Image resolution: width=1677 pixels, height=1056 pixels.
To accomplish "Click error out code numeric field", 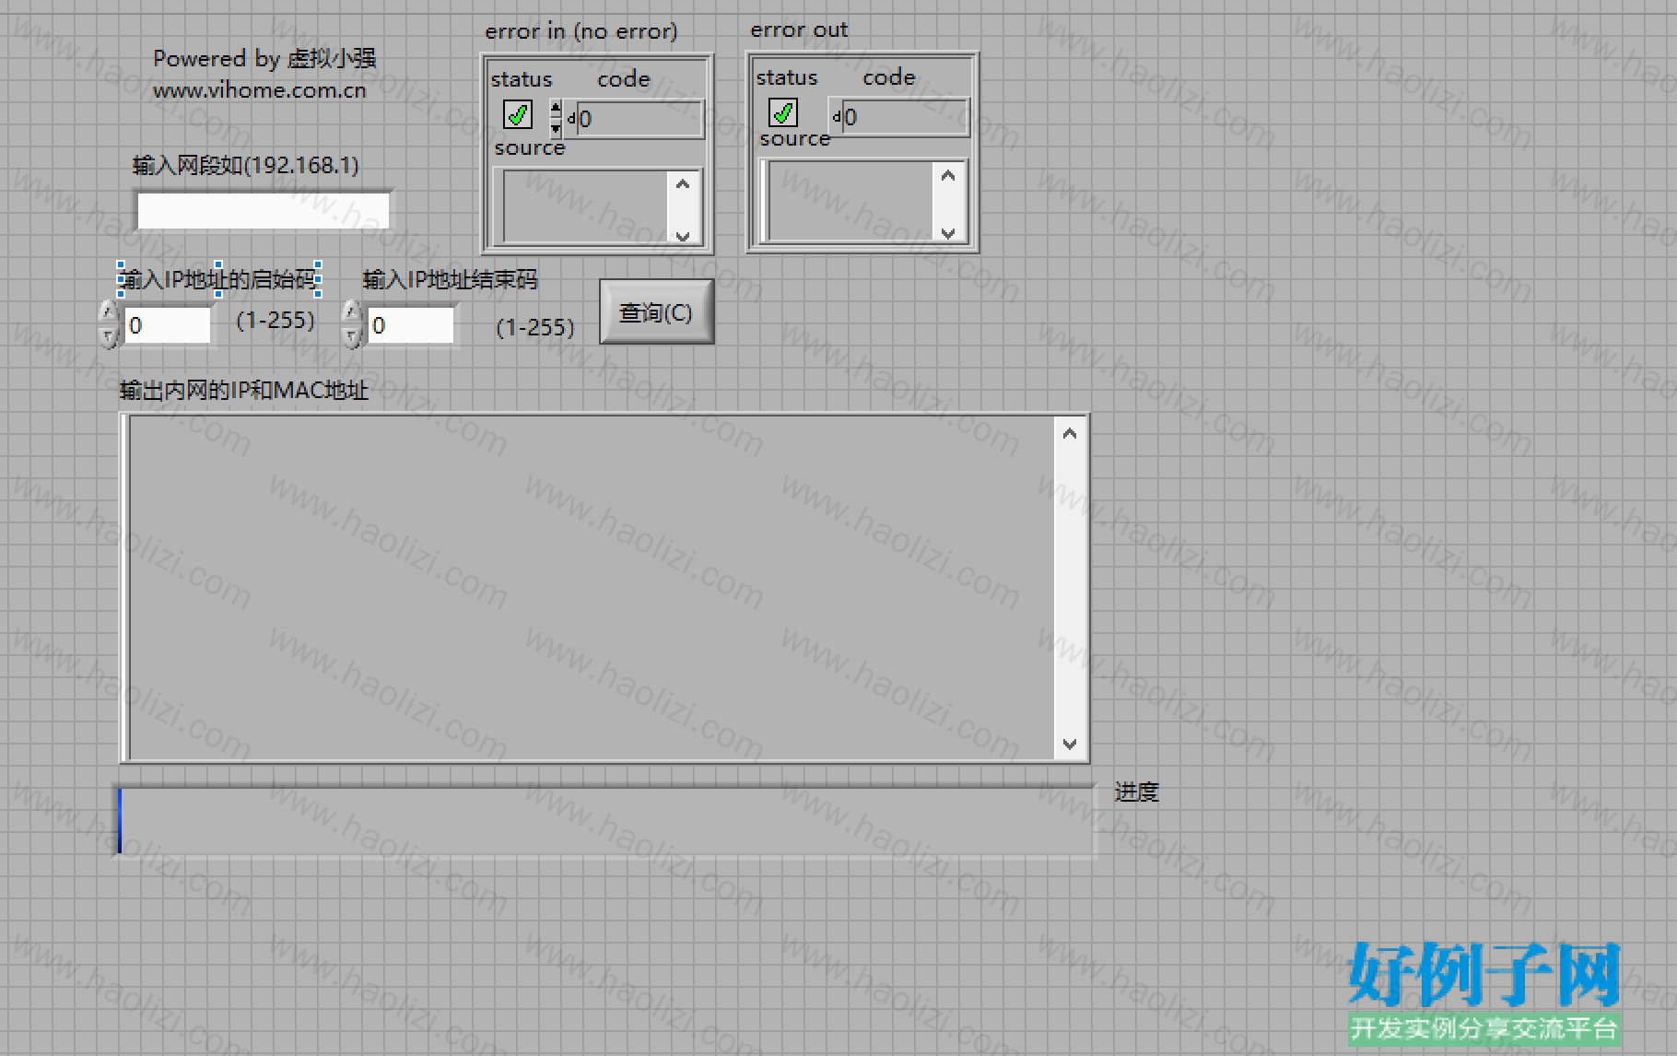I will click(x=905, y=117).
